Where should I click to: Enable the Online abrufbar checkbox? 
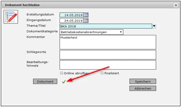(x=62, y=73)
